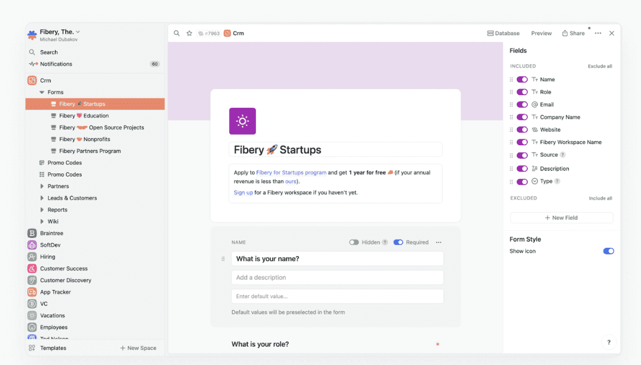This screenshot has width=641, height=365.
Task: Click the Notifications bell in the sidebar
Action: (x=32, y=64)
